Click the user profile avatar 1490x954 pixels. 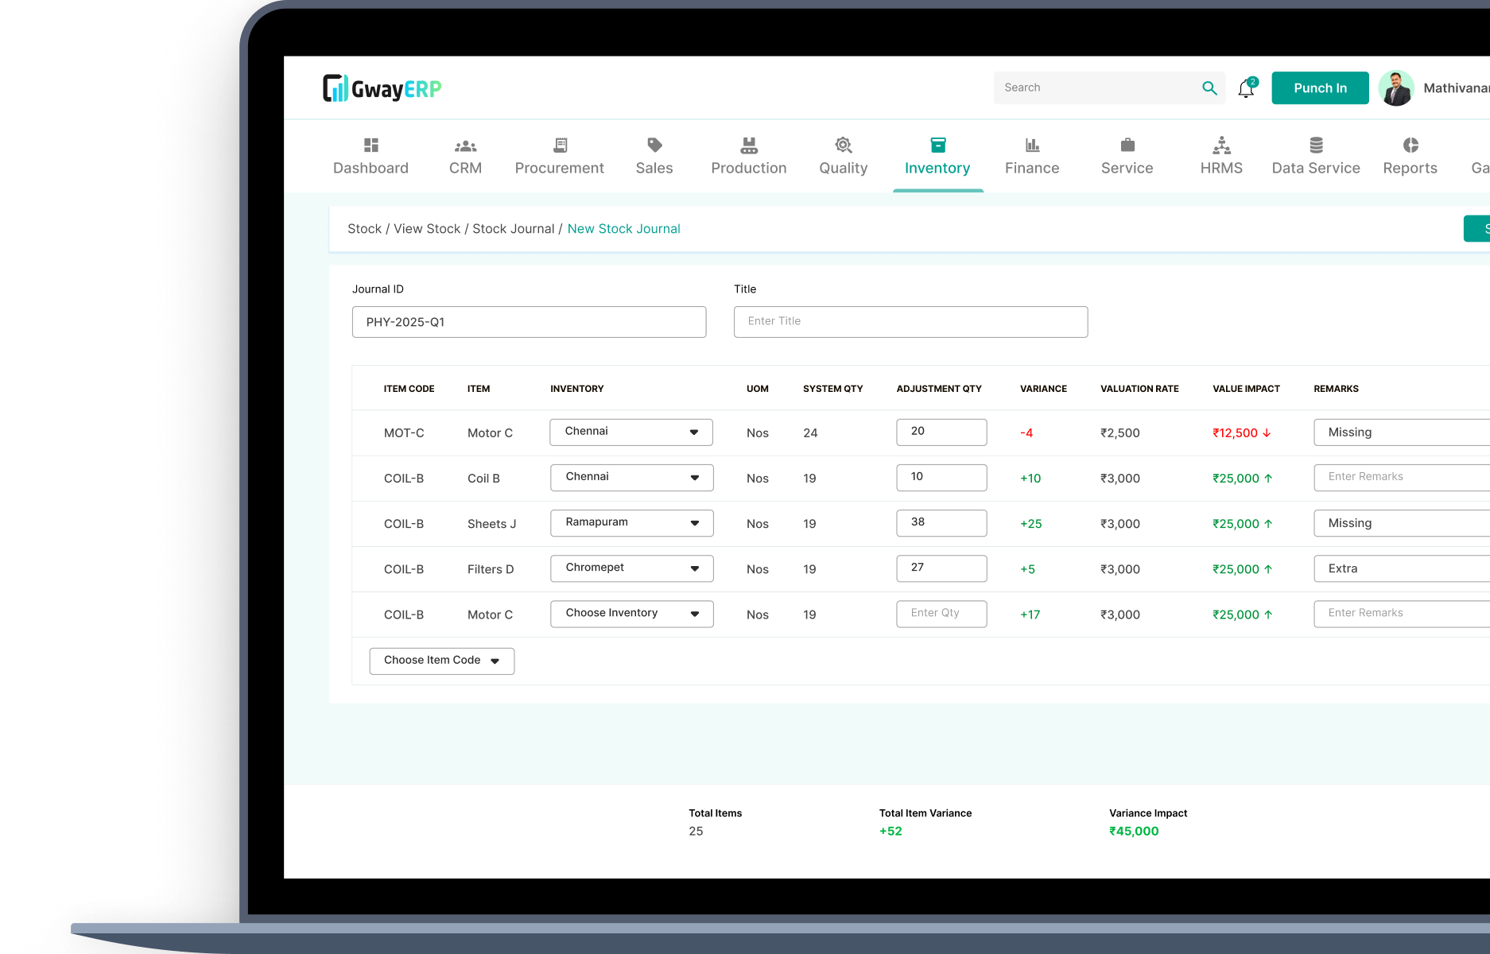pos(1396,88)
